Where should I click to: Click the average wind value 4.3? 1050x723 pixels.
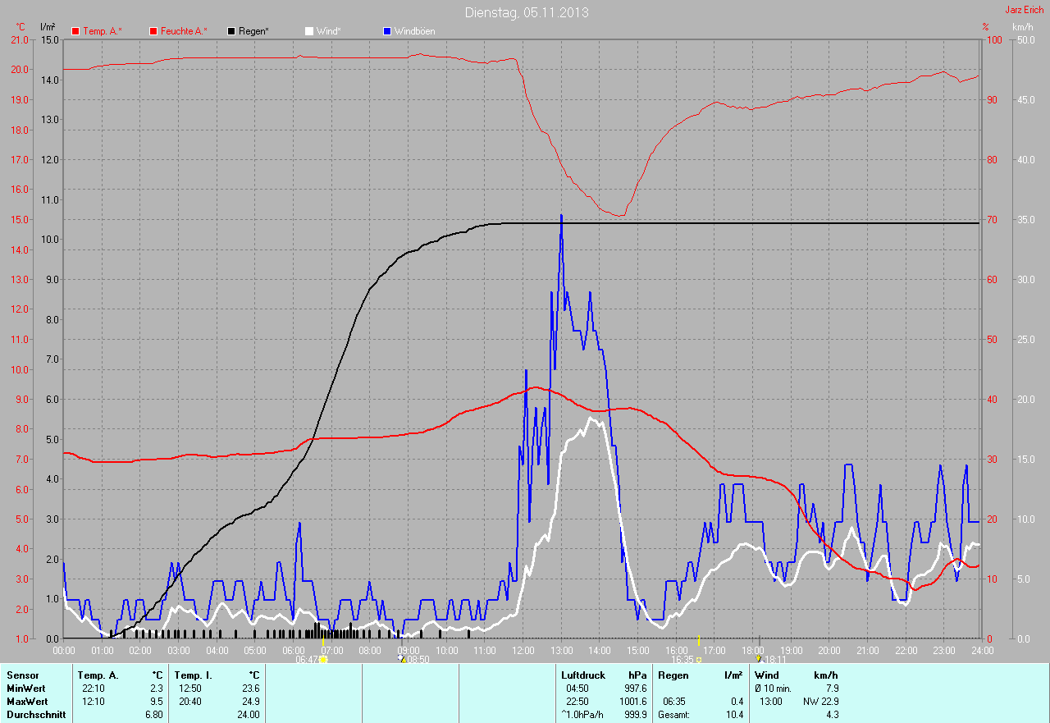click(x=831, y=715)
